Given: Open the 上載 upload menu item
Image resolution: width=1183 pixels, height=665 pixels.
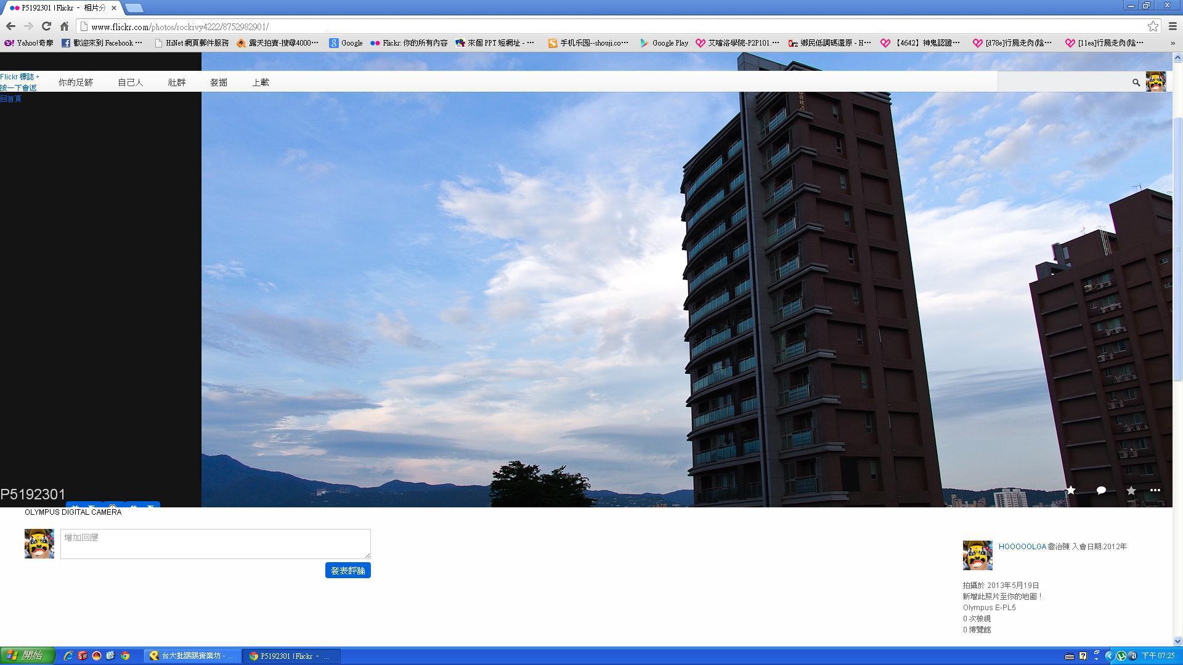Looking at the screenshot, I should pos(260,82).
